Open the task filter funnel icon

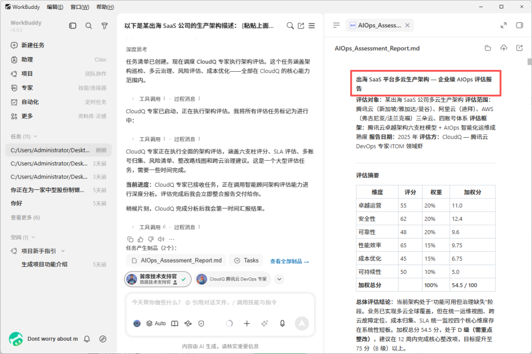[x=104, y=26]
